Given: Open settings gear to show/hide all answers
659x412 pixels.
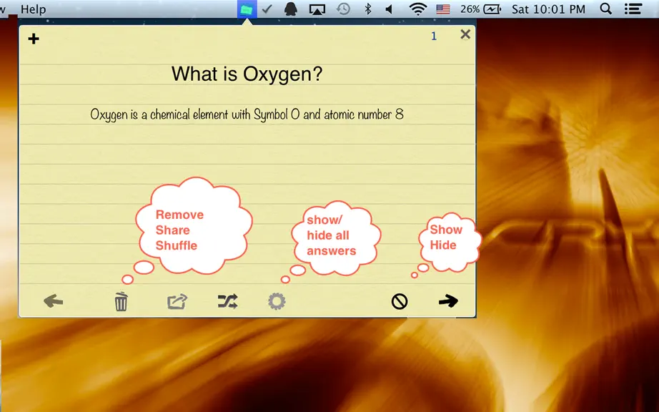Looking at the screenshot, I should 277,301.
